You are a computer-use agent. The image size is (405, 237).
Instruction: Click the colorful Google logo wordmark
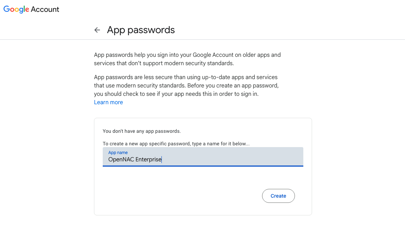[16, 9]
